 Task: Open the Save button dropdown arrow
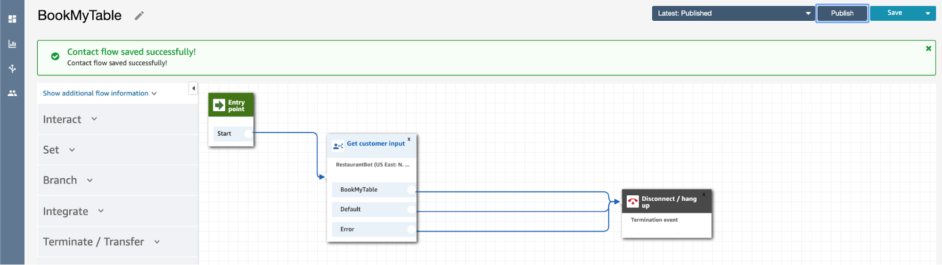click(928, 13)
